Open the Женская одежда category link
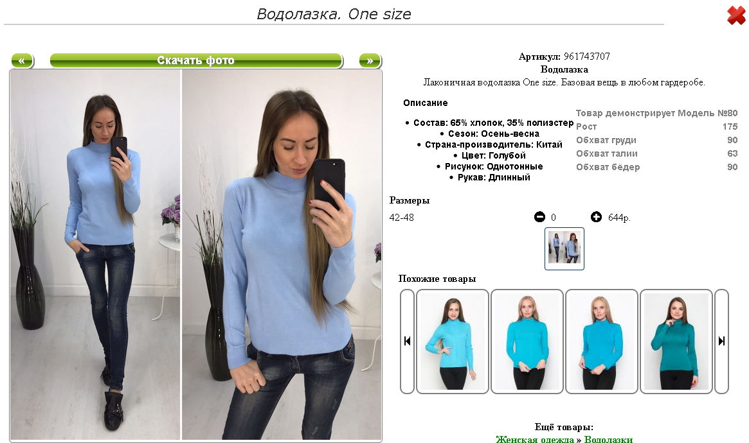The height and width of the screenshot is (443, 749). pyautogui.click(x=534, y=439)
